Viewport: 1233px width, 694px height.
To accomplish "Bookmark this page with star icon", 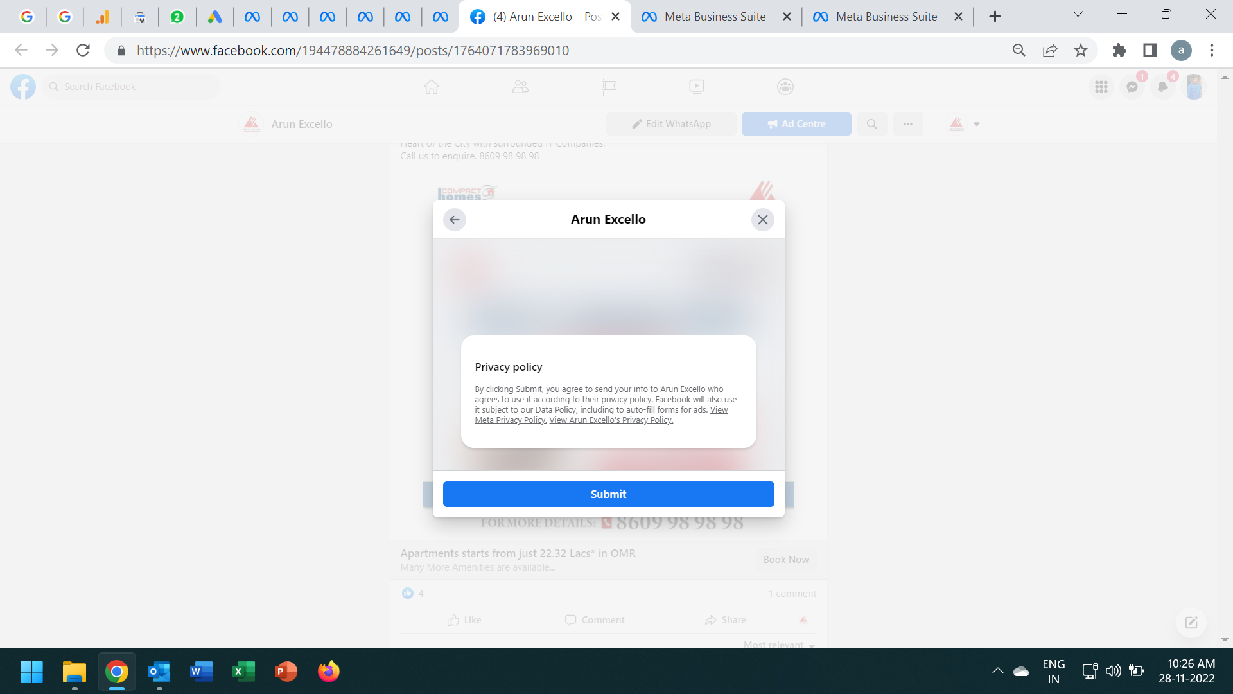I will 1081,50.
